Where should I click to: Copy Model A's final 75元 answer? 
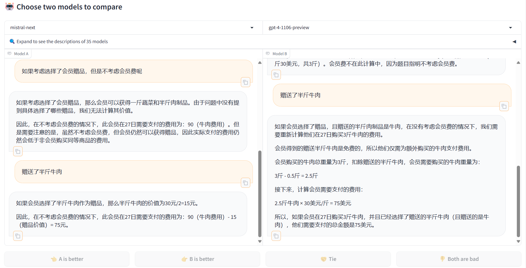click(x=18, y=236)
